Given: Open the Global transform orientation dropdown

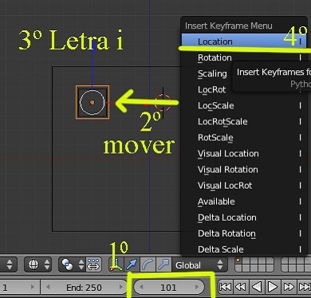Looking at the screenshot, I should (x=199, y=265).
